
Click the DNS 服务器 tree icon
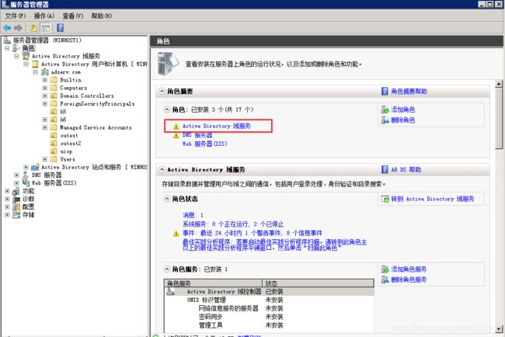[x=26, y=175]
